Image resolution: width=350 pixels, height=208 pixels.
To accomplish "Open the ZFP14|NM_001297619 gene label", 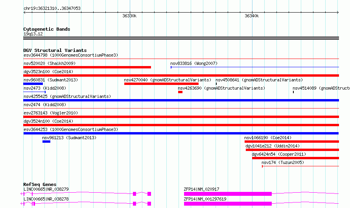I will (x=205, y=199).
